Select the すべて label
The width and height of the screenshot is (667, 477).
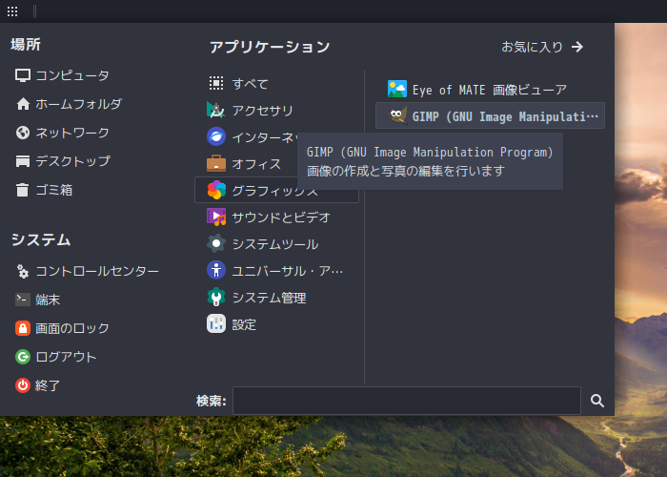250,84
